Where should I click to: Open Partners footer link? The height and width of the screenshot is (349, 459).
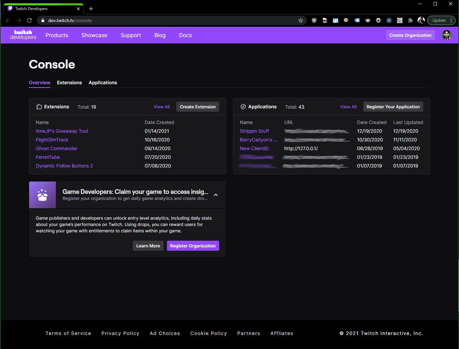(249, 333)
